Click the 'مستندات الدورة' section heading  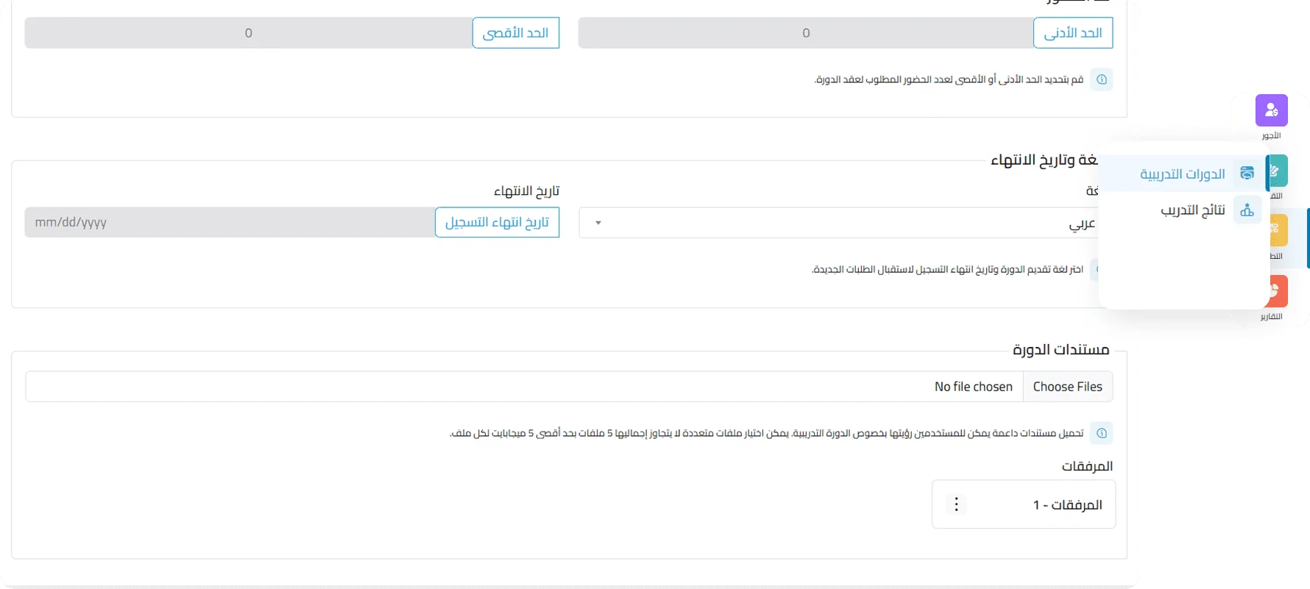1061,350
